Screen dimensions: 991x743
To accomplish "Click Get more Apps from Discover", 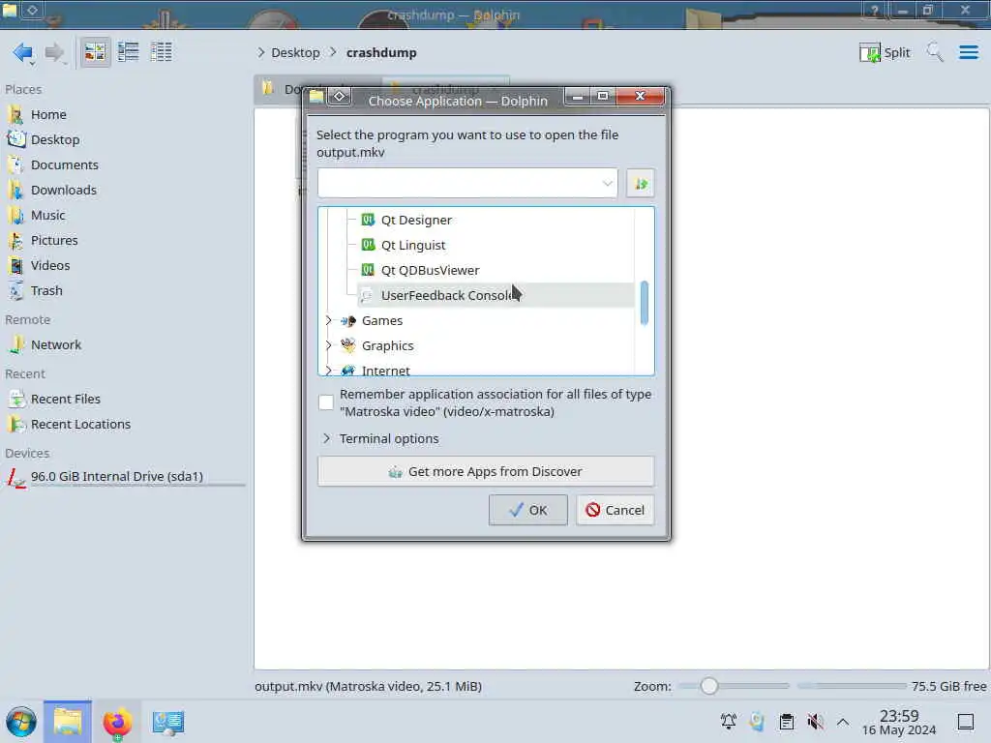I will [x=486, y=471].
